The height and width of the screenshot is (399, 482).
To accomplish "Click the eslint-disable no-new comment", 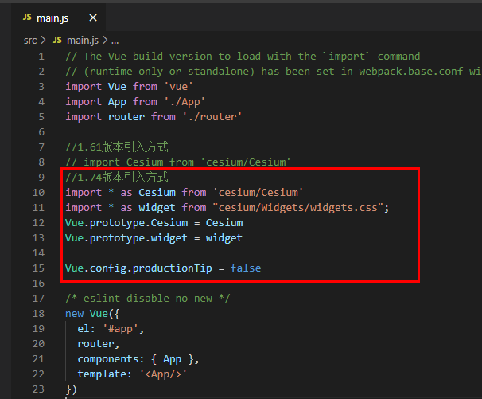I will (148, 299).
